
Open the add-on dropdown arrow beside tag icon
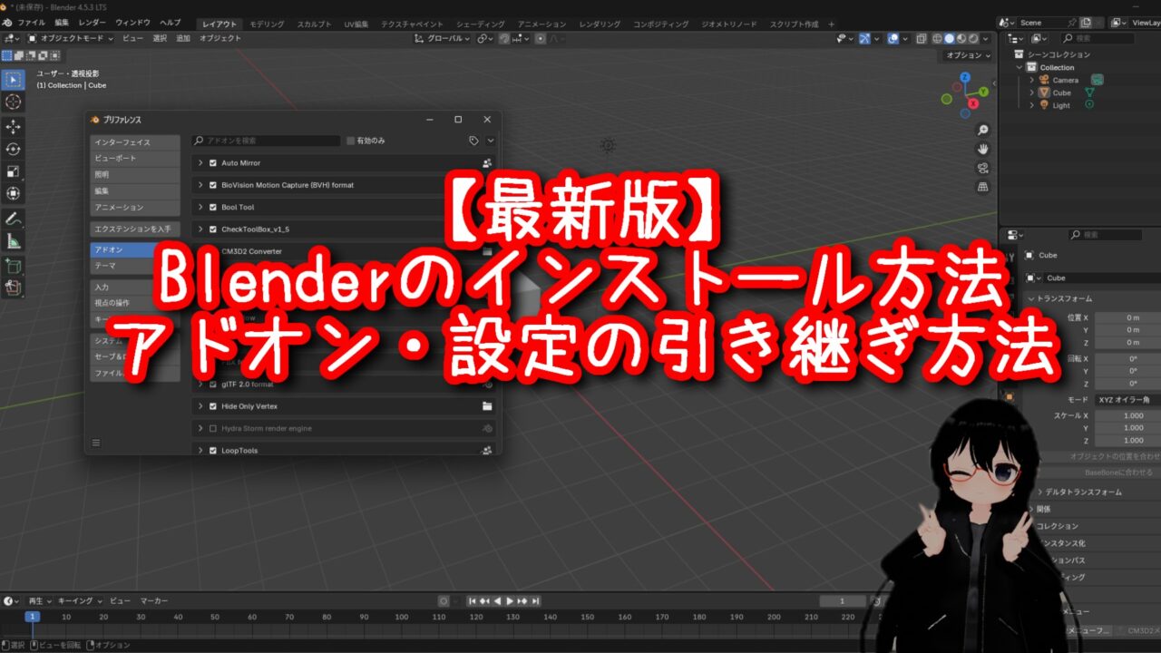[x=491, y=141]
